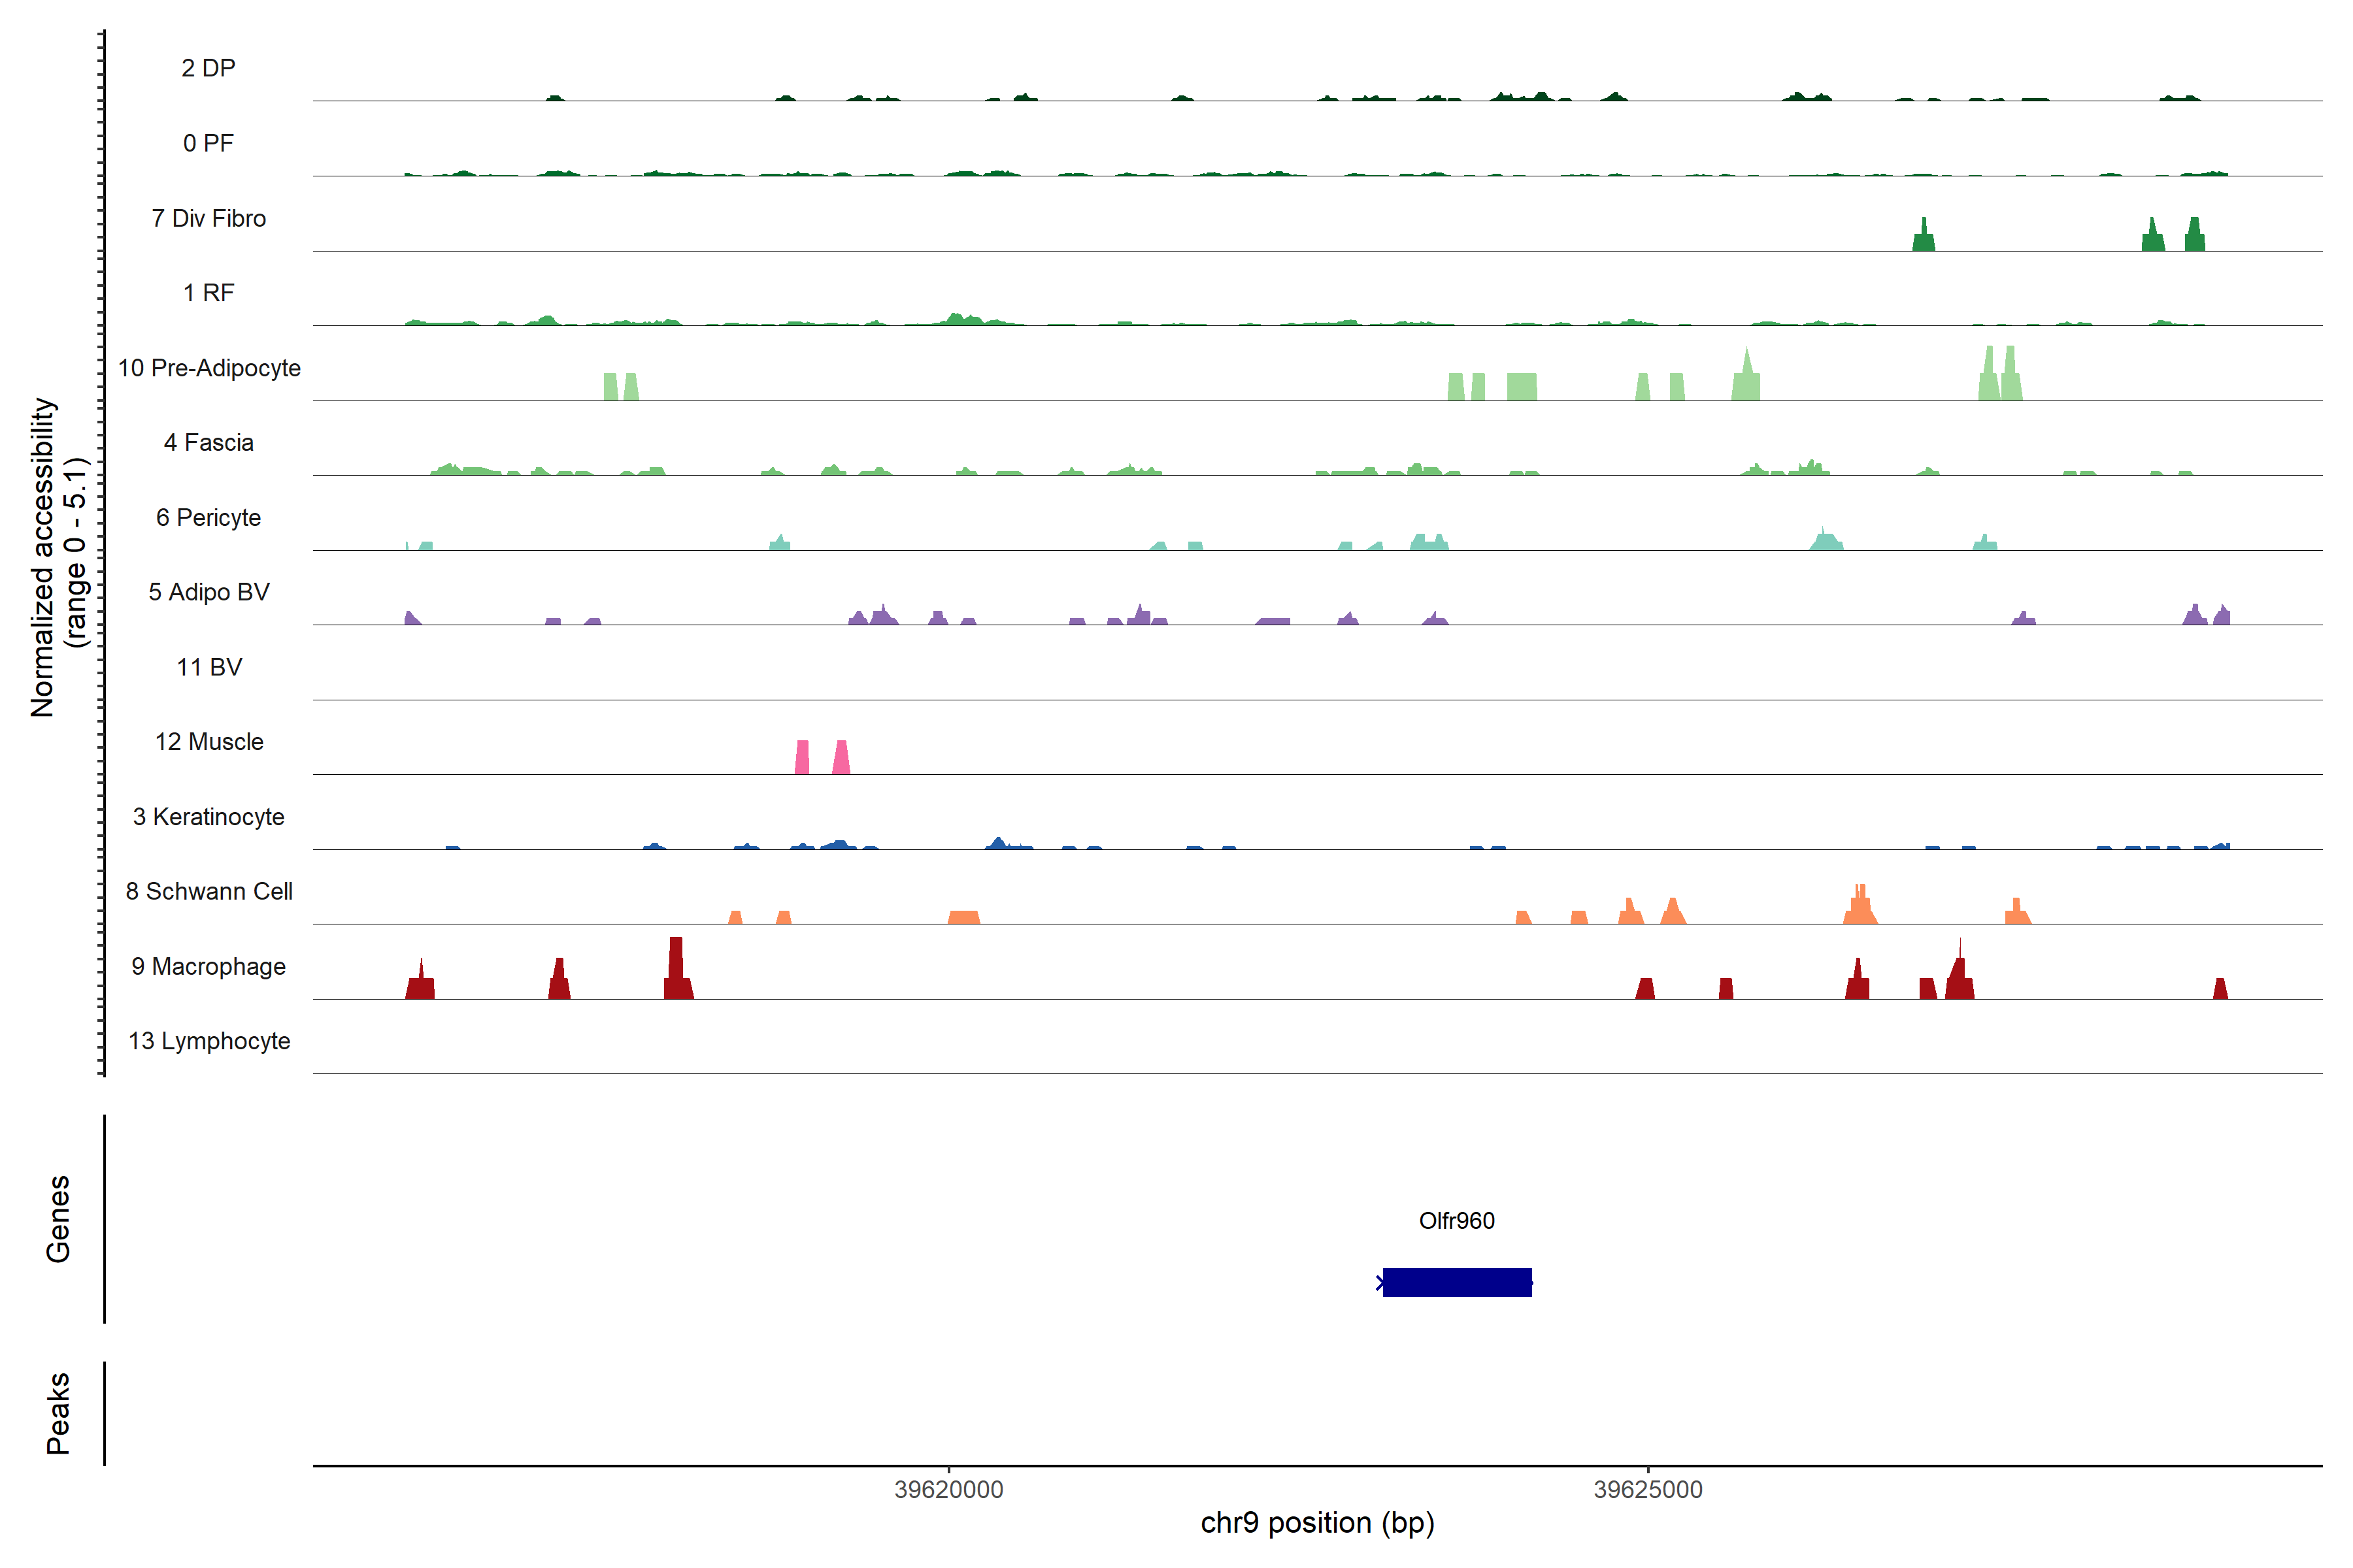Viewport: 2353px width, 1568px height.
Task: Click the 39620000 axis tick label
Action: [948, 1489]
